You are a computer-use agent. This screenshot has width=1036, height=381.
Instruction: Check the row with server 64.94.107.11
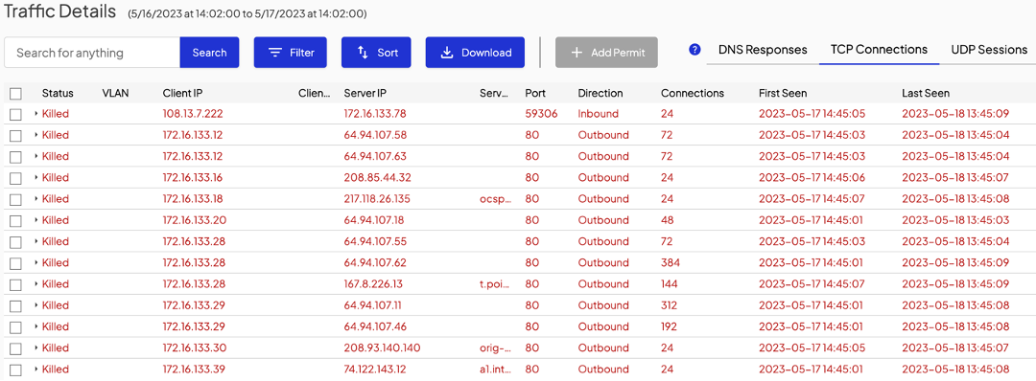tap(16, 305)
